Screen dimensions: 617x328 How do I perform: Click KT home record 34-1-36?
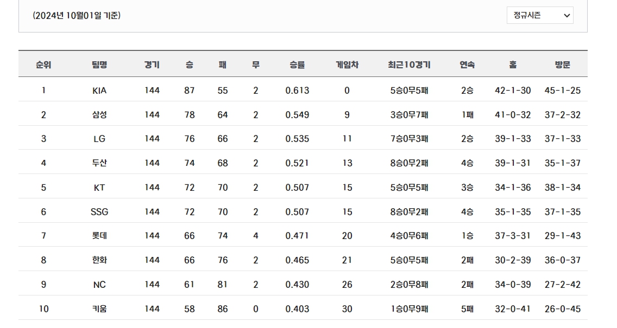click(513, 188)
